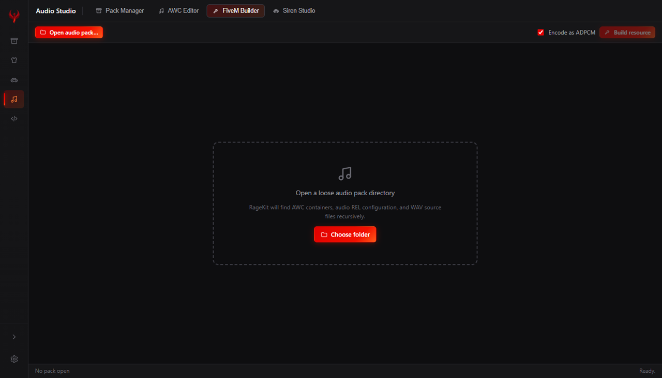This screenshot has height=378, width=662.
Task: Select the Audio Studio music note sidebar icon
Action: coord(14,99)
